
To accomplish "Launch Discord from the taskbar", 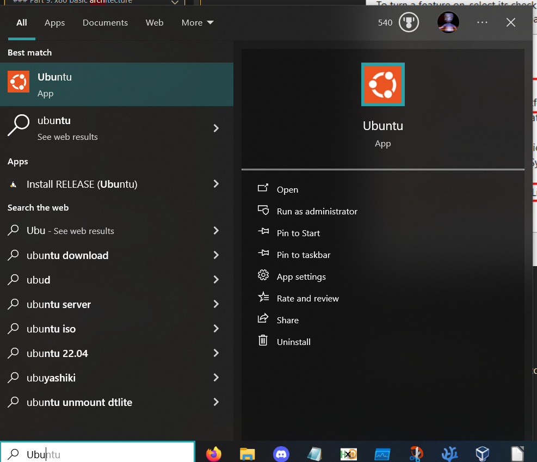I will click(x=281, y=453).
